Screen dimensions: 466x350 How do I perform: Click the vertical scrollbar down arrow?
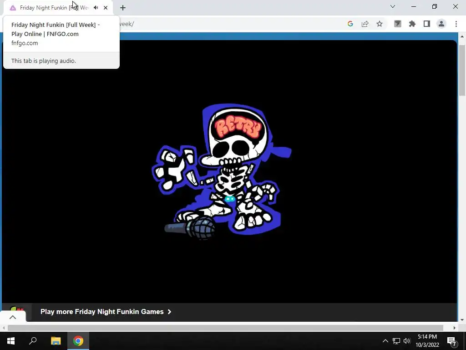coord(462,320)
